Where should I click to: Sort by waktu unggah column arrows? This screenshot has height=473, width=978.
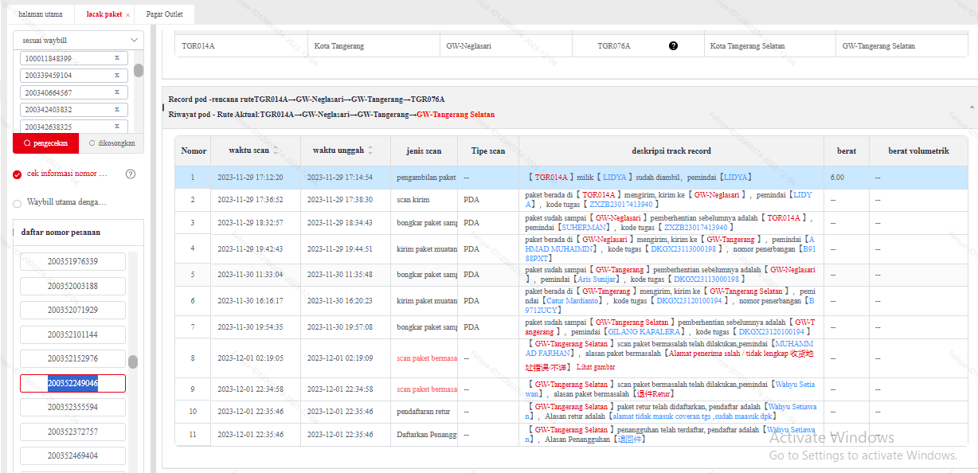(x=370, y=150)
